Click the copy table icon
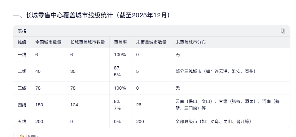Screen dimensions: 296x137 (283, 31)
